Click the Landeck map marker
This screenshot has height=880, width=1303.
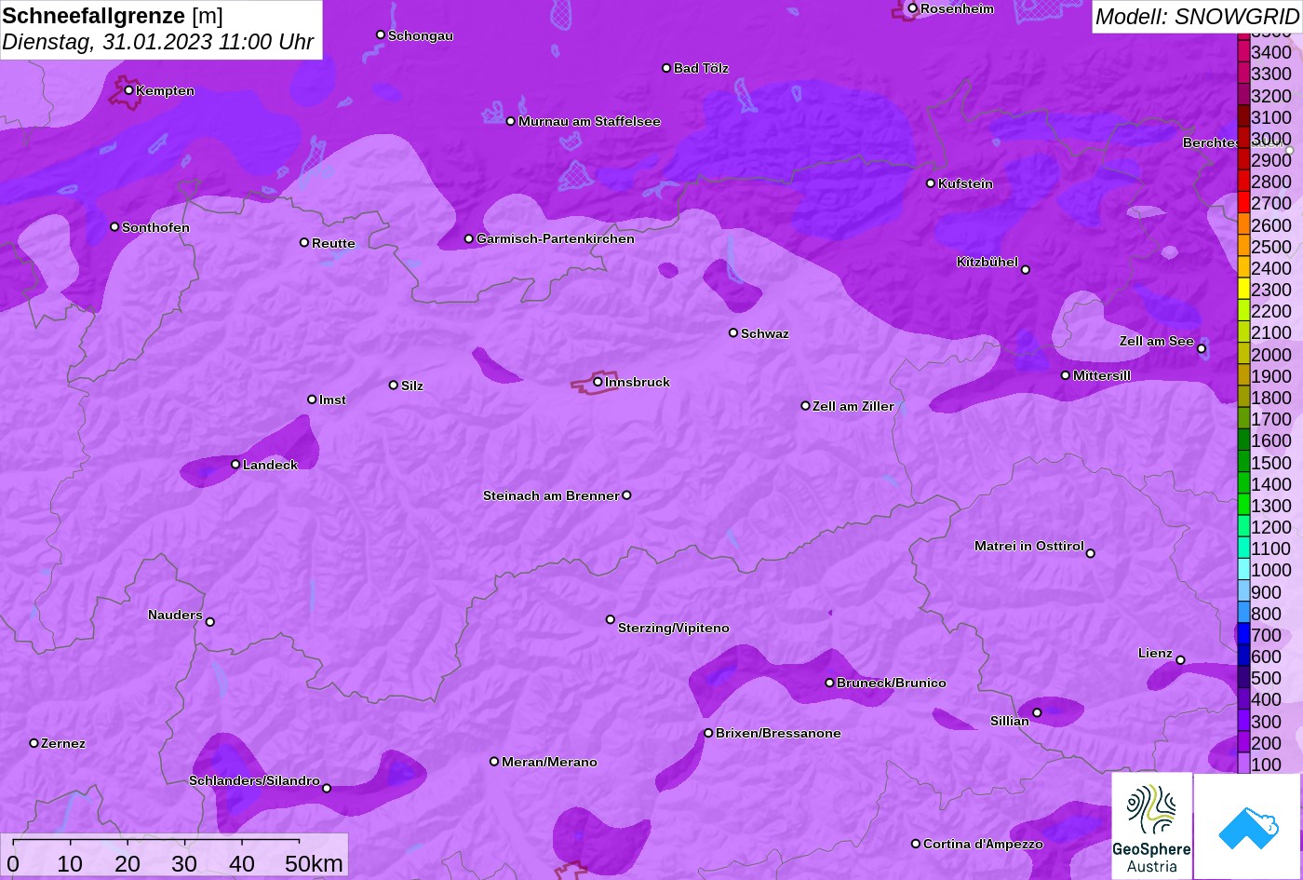(x=235, y=465)
